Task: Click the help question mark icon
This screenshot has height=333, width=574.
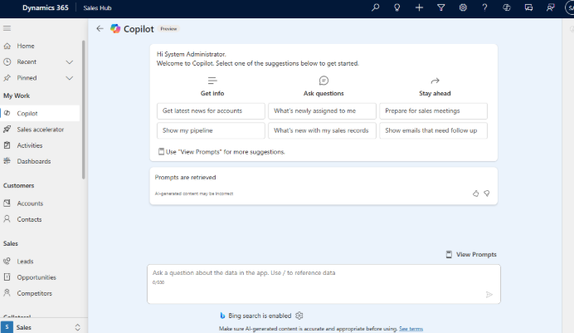Action: [x=484, y=7]
